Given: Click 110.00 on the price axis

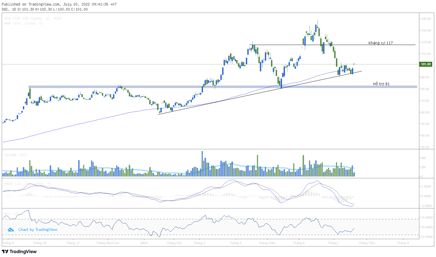Looking at the screenshot, I should pos(426,54).
